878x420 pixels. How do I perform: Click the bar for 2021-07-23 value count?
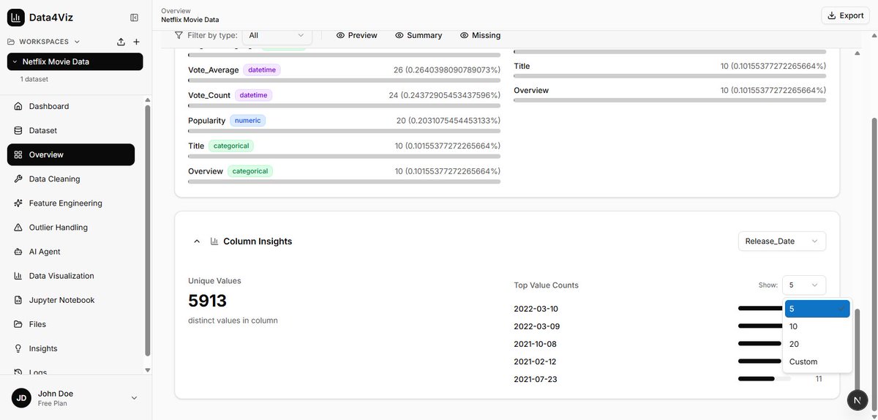[x=765, y=379]
